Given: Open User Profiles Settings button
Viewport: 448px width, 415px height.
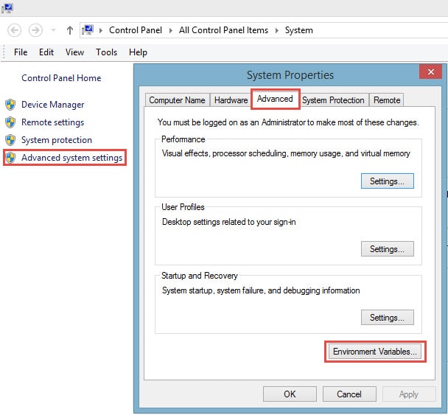Looking at the screenshot, I should point(387,248).
